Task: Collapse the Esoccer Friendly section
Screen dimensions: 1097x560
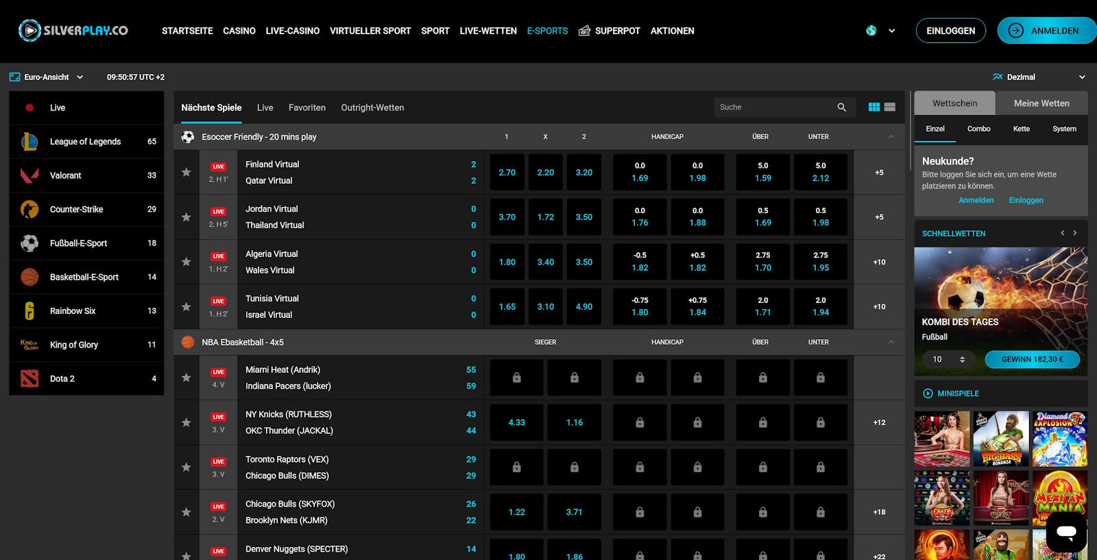Action: pyautogui.click(x=891, y=136)
